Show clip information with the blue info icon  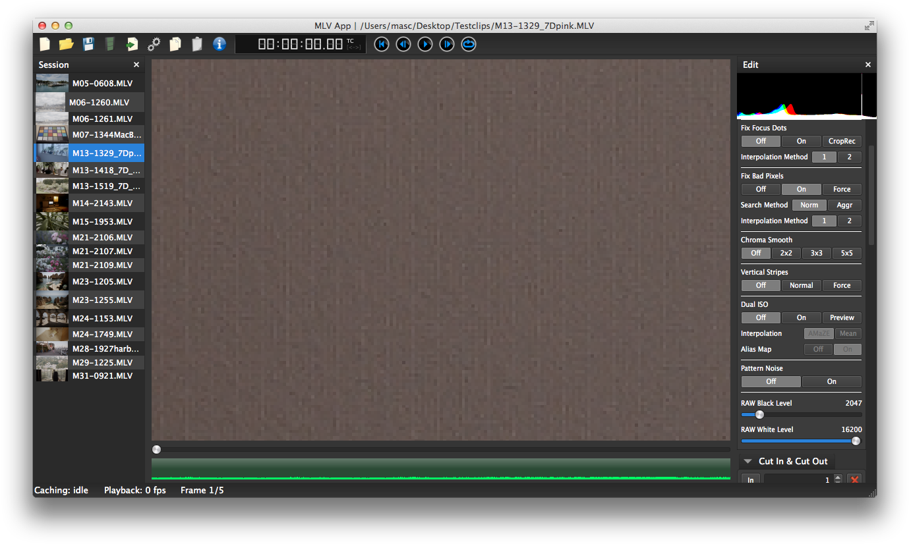click(220, 44)
